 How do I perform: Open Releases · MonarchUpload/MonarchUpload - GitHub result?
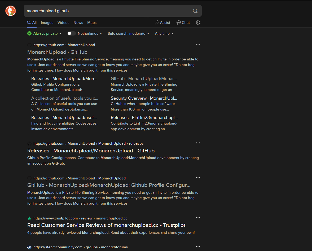coord(91,151)
